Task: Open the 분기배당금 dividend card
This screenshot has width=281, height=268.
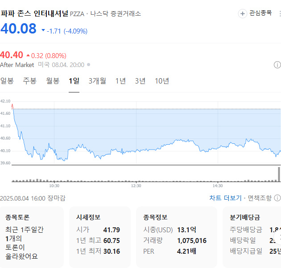Action: pos(252,237)
